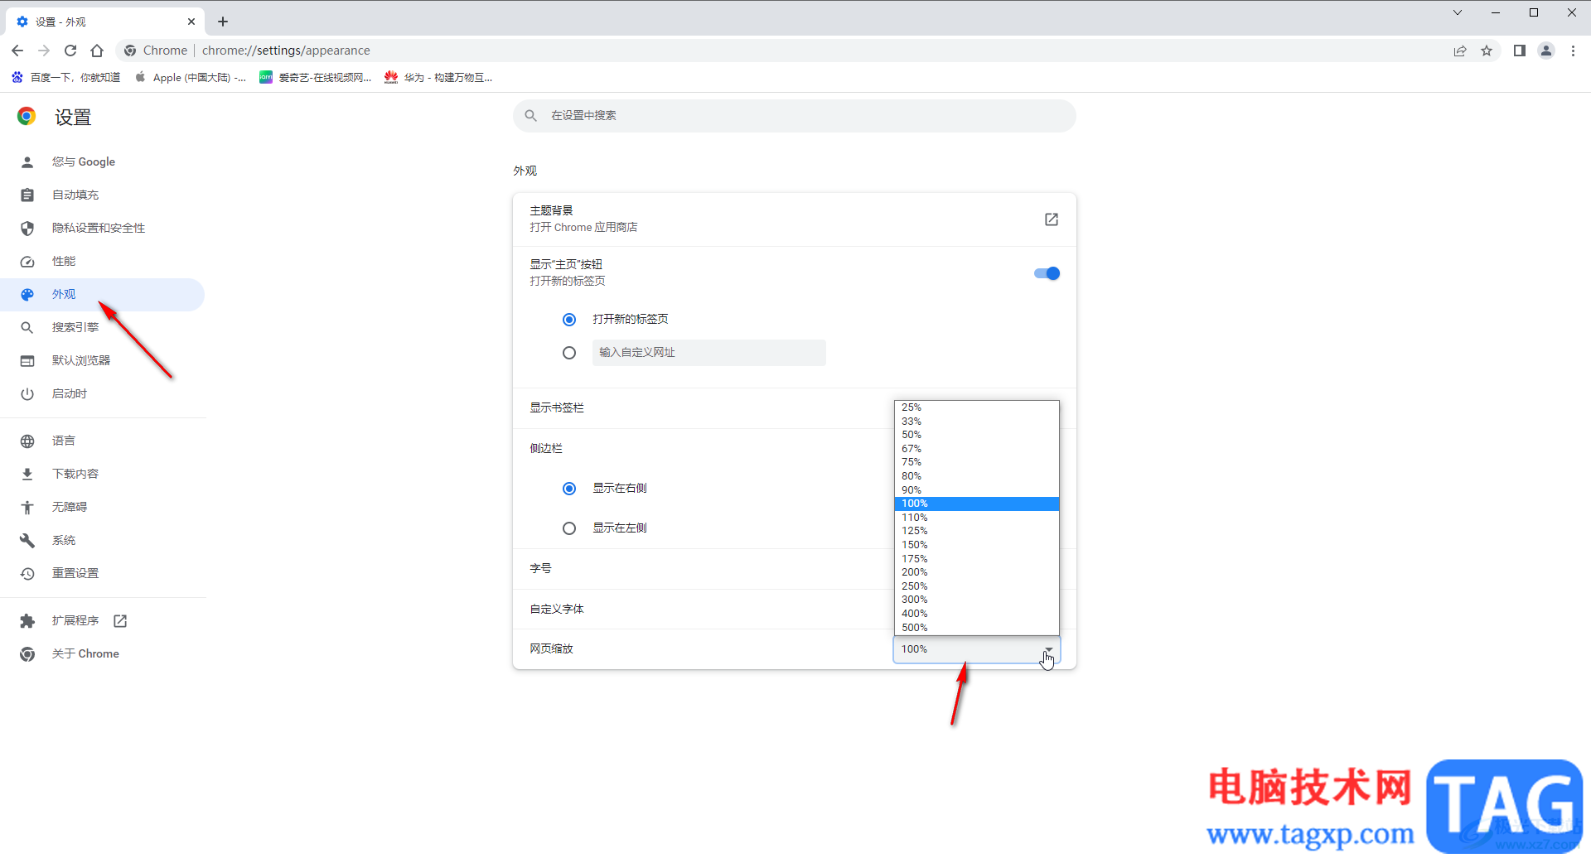Click the 无障碍 accessibility icon
1591x858 pixels.
tap(27, 508)
